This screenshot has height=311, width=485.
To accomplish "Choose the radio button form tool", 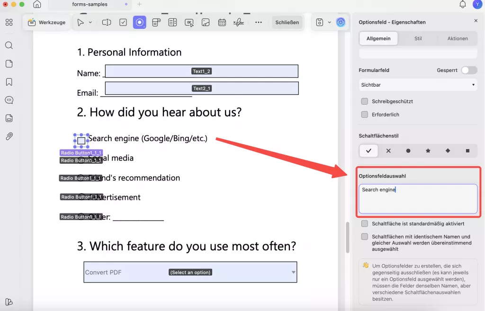I will click(x=140, y=22).
